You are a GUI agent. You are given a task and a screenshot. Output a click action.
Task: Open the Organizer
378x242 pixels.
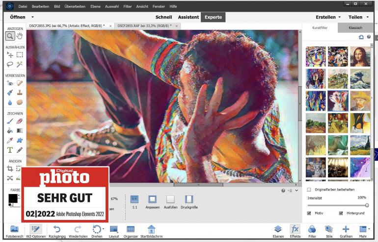(x=131, y=231)
